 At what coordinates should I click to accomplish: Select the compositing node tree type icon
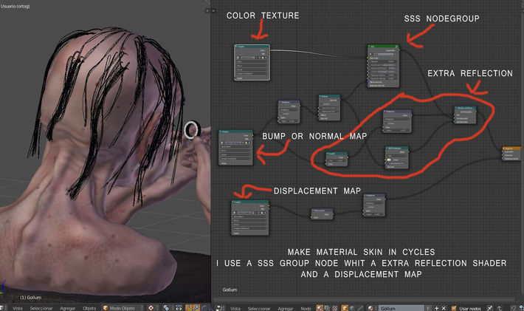(327, 308)
